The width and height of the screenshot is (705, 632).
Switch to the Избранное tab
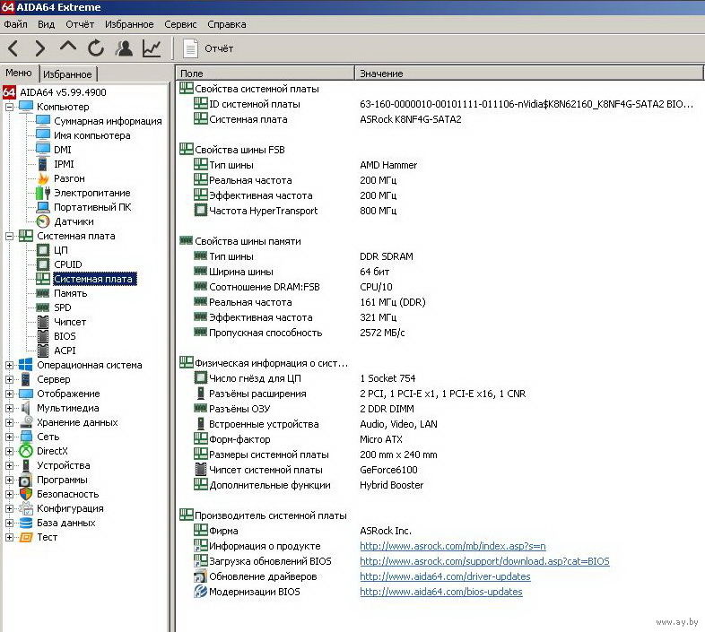click(68, 74)
